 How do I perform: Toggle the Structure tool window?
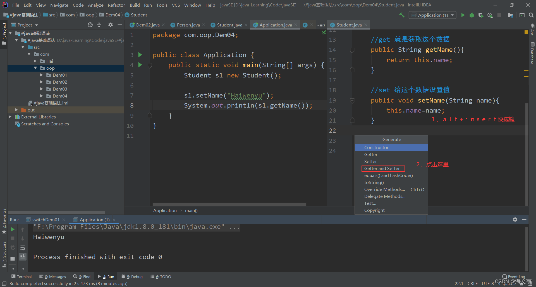(x=4, y=254)
